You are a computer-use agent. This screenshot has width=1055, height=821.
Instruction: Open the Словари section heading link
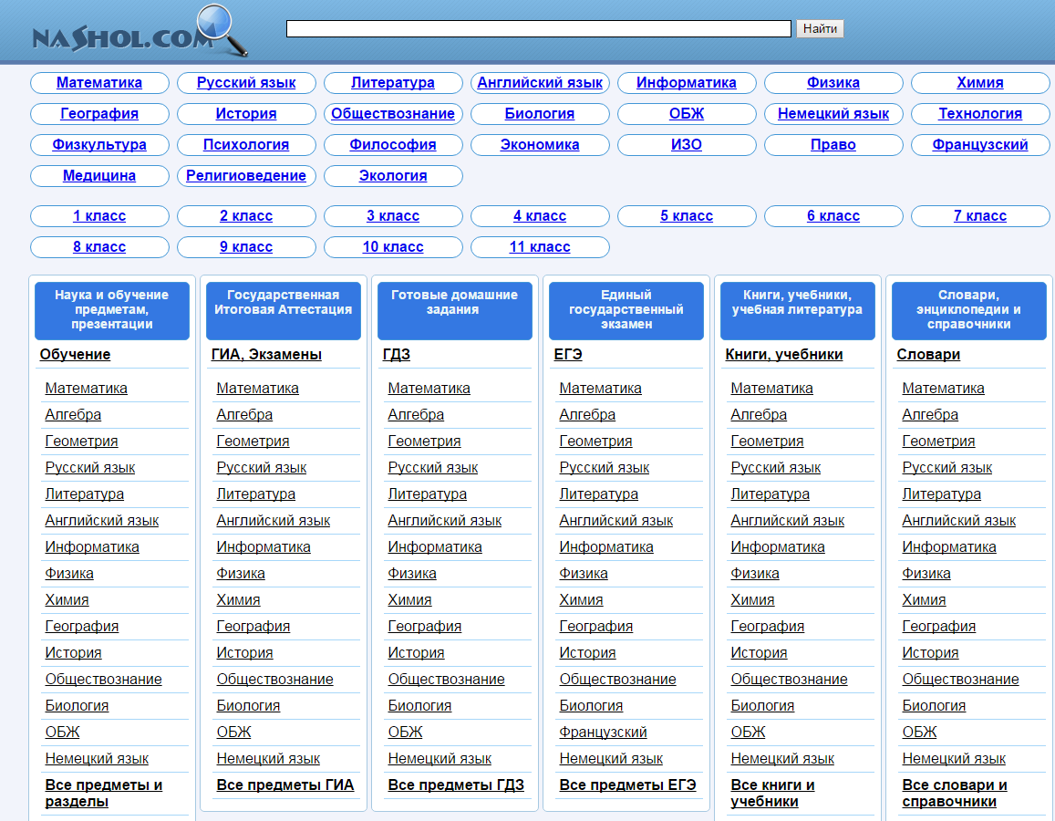928,355
